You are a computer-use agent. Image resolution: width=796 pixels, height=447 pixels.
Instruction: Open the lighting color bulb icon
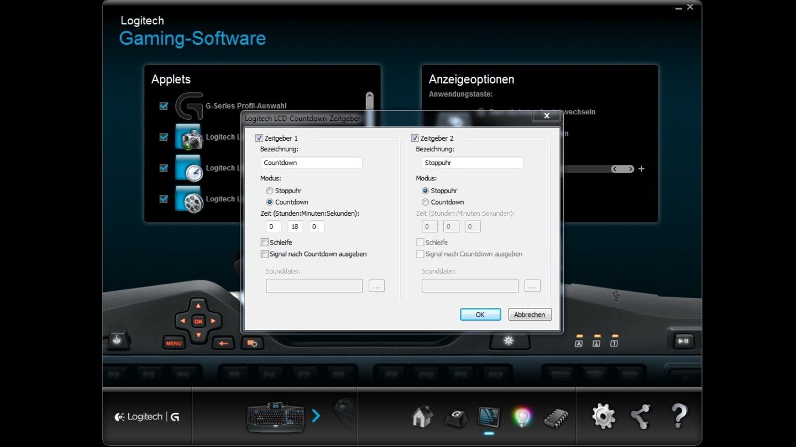point(522,418)
